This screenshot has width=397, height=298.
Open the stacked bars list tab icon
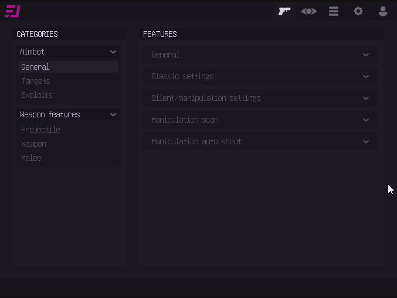334,11
